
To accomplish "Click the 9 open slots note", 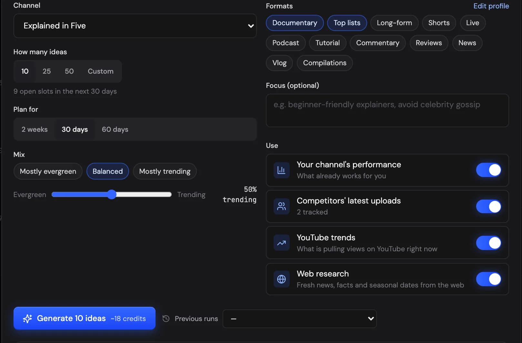I will coord(65,91).
